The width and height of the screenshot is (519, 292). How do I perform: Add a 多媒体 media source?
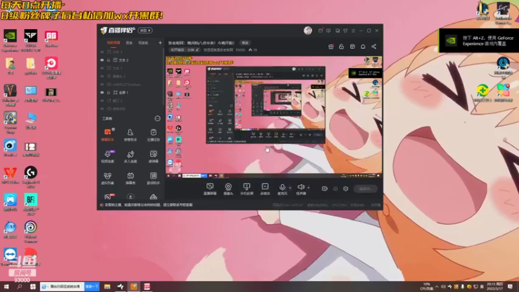tap(265, 189)
